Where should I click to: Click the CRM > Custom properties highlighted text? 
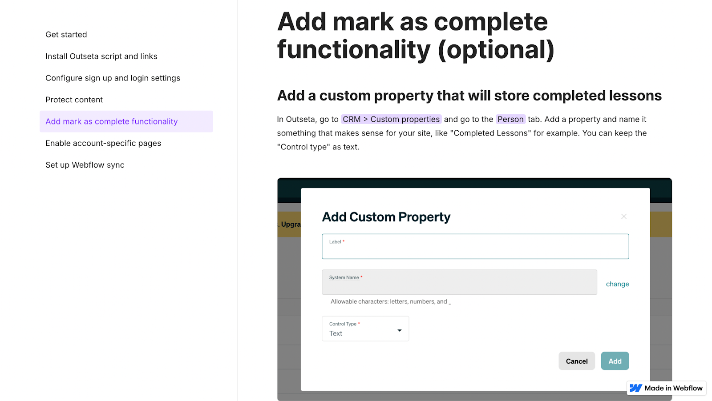[x=391, y=119]
